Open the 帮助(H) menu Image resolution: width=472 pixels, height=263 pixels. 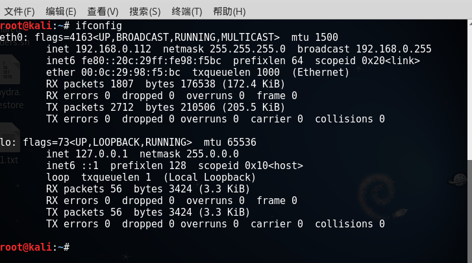(x=229, y=12)
